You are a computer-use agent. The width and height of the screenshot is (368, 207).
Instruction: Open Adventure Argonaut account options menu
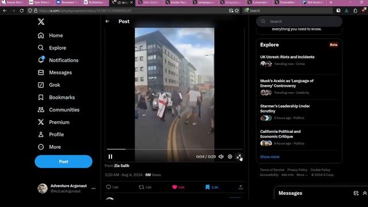pyautogui.click(x=93, y=188)
